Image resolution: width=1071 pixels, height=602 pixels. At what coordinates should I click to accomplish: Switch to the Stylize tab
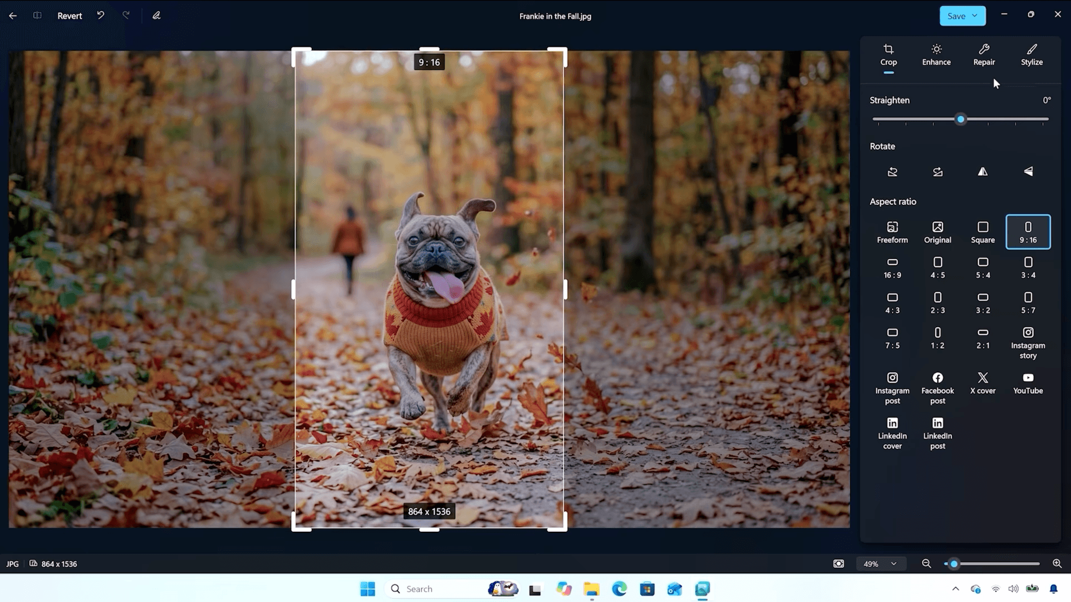coord(1031,55)
